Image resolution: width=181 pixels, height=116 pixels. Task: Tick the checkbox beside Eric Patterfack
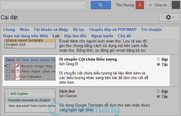(x=8, y=76)
